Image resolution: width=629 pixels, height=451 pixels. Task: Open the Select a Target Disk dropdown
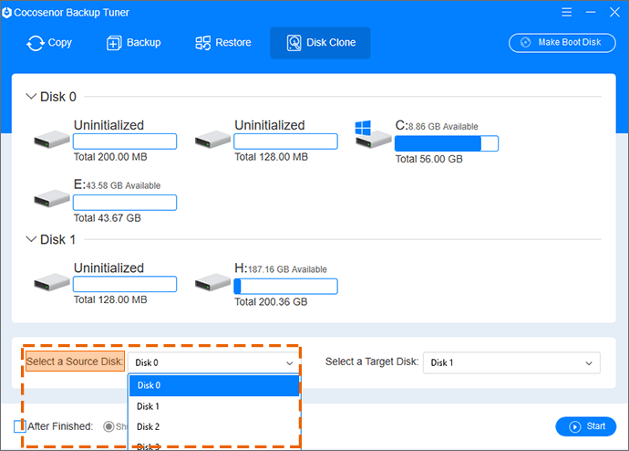pyautogui.click(x=511, y=362)
